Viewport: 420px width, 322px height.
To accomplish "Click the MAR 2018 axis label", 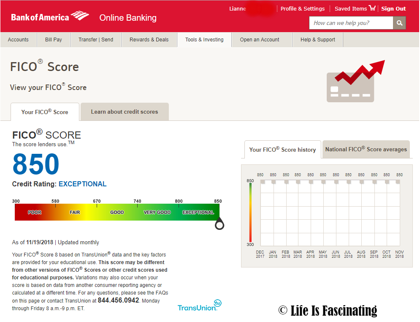I will point(298,254).
